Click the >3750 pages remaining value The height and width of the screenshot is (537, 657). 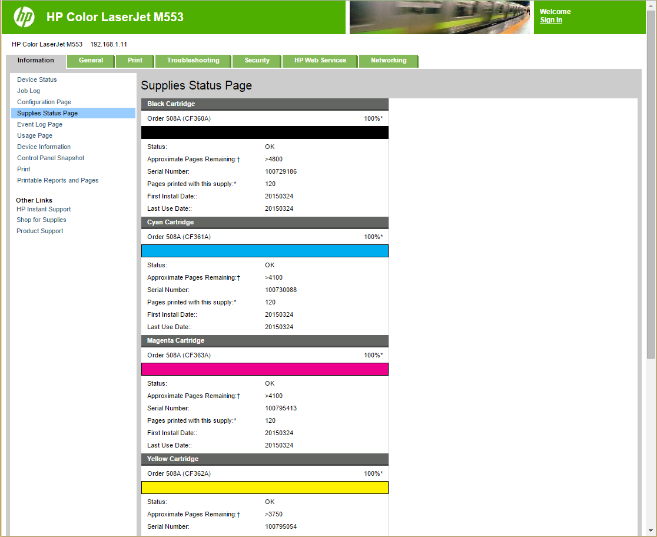click(x=274, y=515)
